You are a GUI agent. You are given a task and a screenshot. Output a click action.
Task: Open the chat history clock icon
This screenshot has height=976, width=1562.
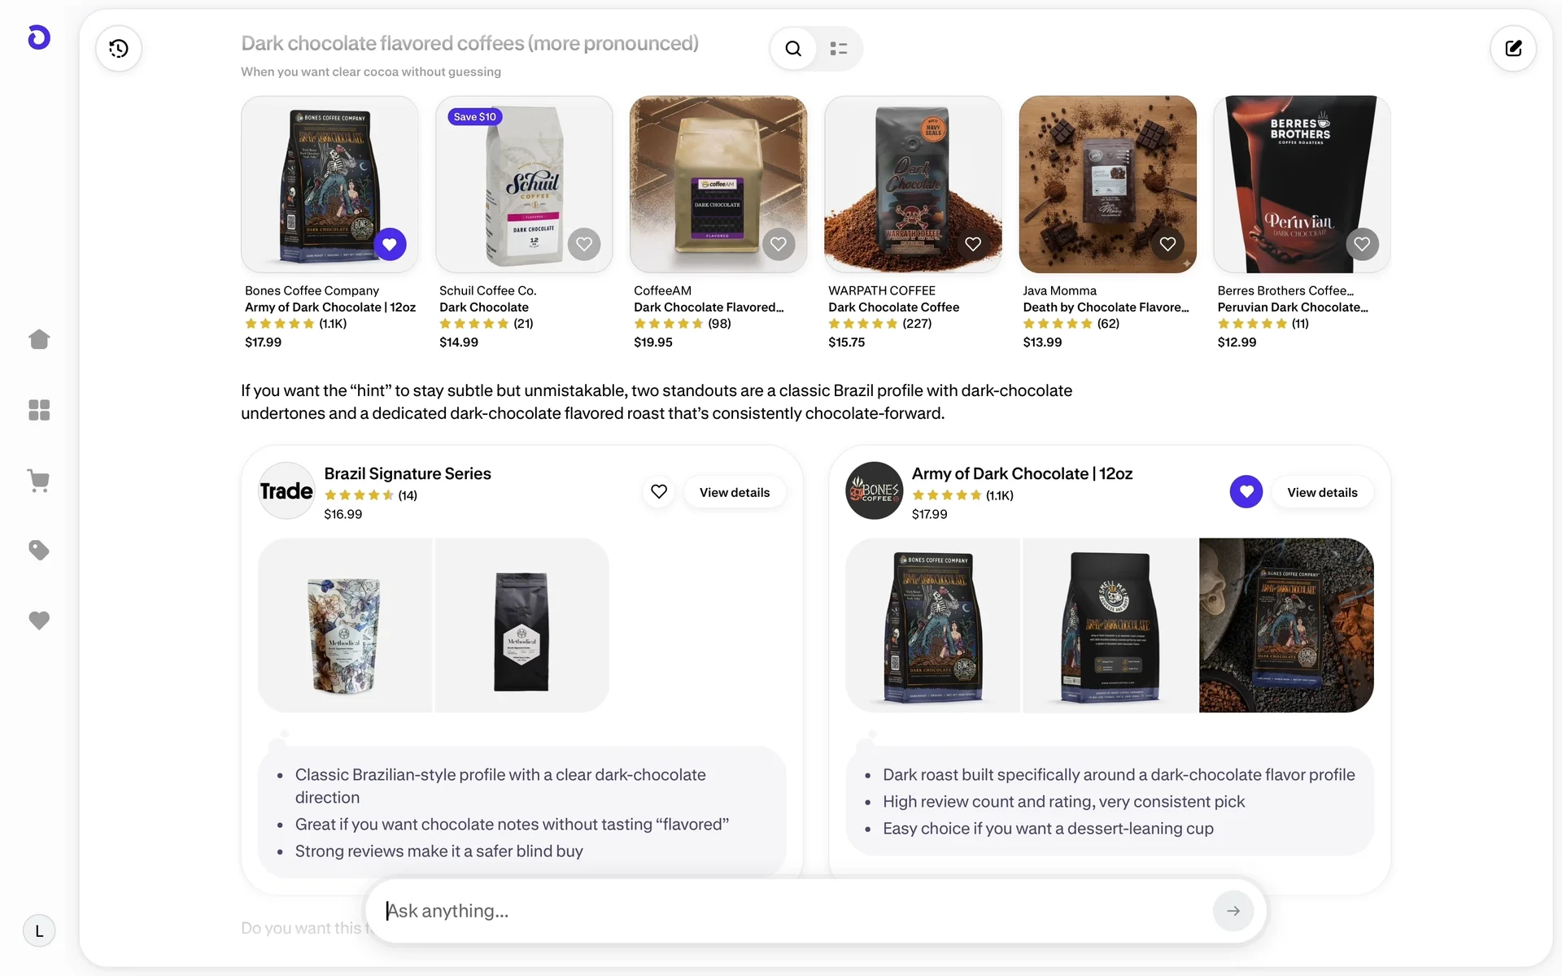pos(119,49)
